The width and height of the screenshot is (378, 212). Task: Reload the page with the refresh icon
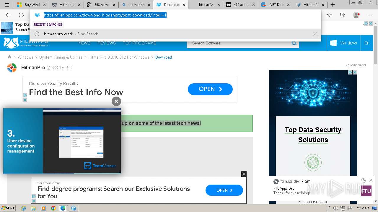point(21,15)
